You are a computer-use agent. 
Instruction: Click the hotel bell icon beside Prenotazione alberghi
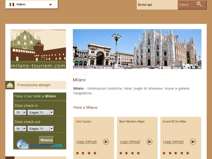(x=10, y=85)
